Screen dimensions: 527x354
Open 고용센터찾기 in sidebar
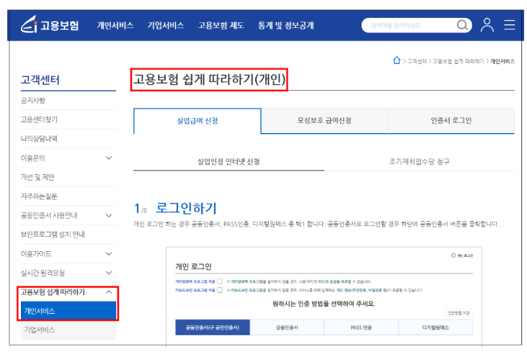click(39, 119)
